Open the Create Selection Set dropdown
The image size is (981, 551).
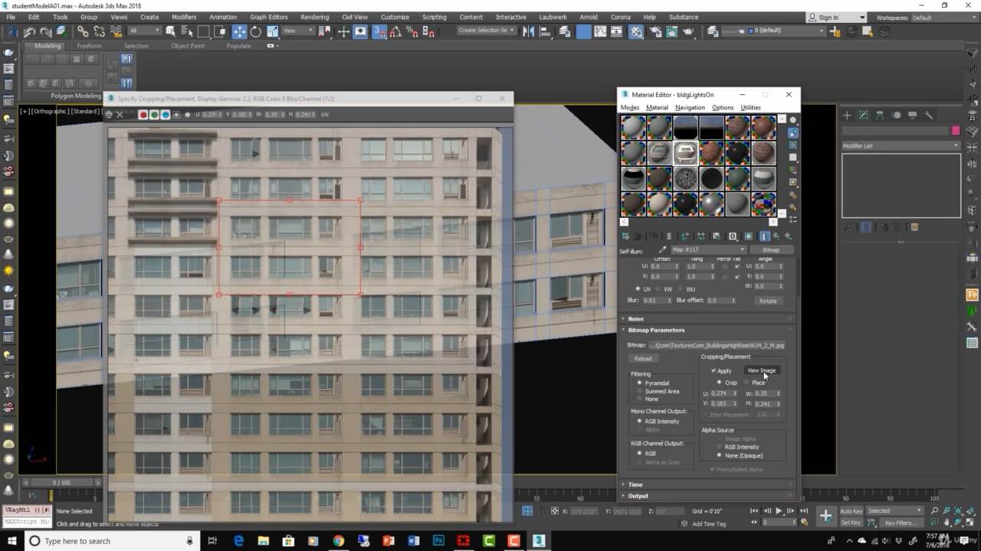tap(487, 31)
